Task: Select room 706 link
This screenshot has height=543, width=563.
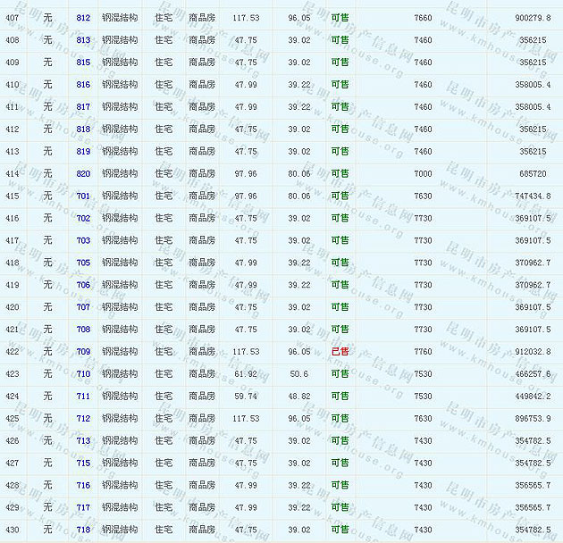Action: pyautogui.click(x=83, y=285)
